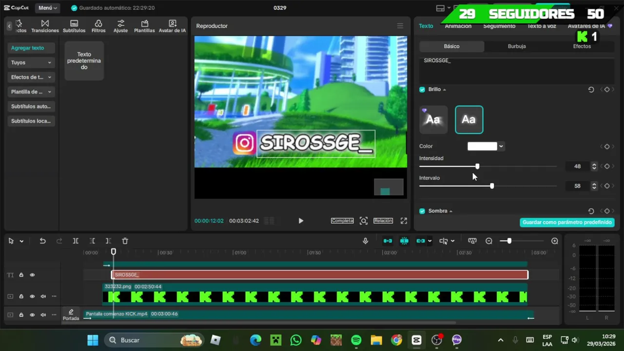Add keyframe for Intervalo

607,186
